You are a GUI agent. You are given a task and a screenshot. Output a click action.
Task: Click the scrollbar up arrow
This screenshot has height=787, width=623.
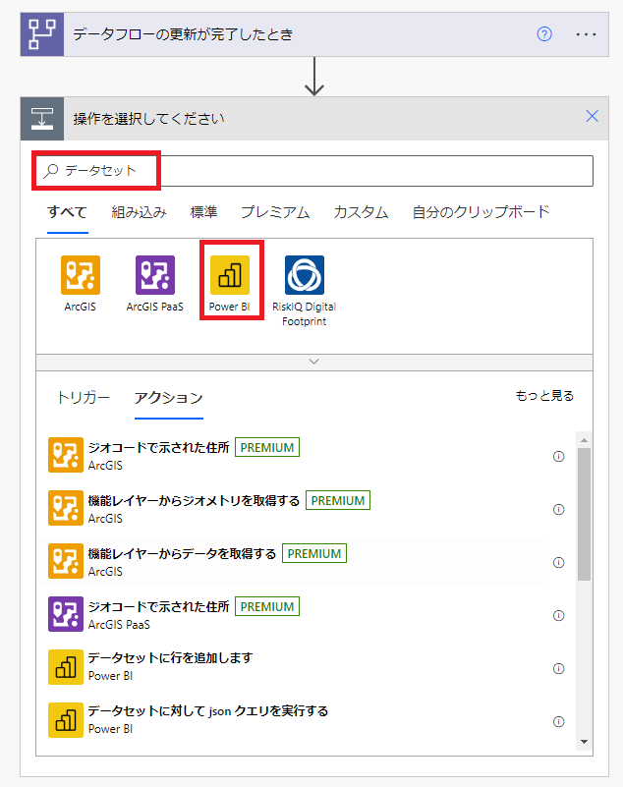584,440
